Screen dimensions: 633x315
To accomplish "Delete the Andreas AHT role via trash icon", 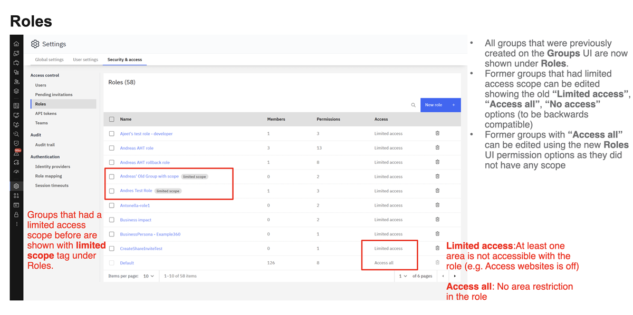I will [437, 148].
